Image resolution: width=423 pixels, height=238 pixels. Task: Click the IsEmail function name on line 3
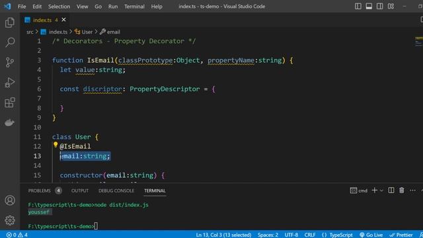[100, 60]
